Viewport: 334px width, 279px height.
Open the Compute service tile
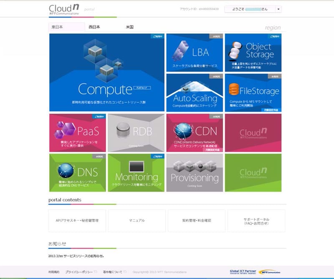107,73
